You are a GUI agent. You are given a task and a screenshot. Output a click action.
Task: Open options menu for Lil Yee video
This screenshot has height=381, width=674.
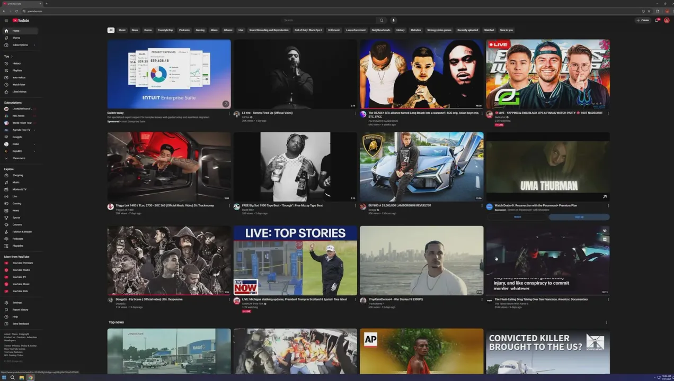(x=356, y=113)
